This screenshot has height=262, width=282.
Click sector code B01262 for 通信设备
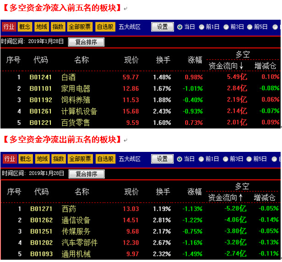(x=41, y=220)
